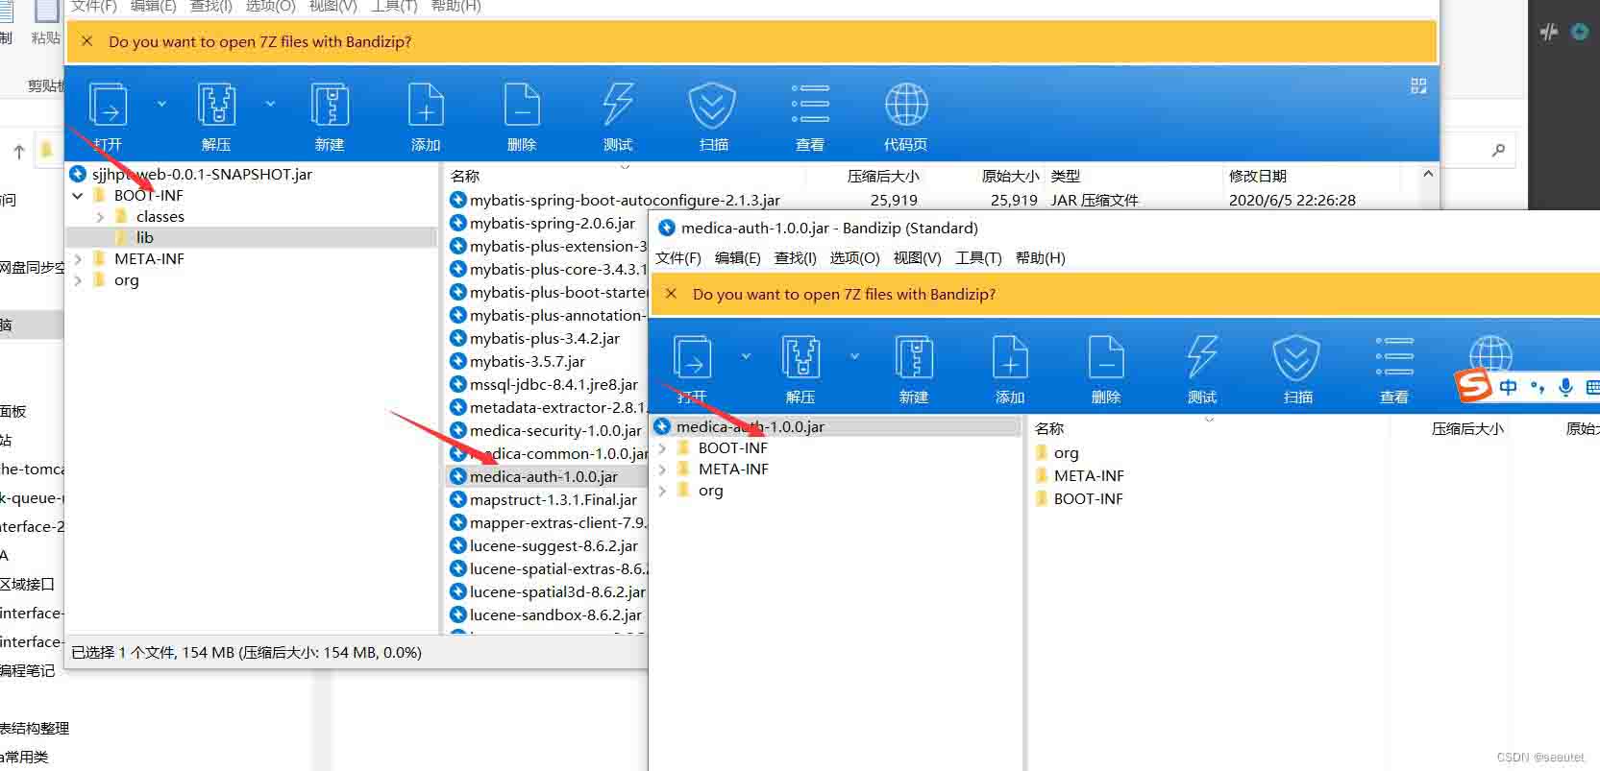Expand META-INF in back window tree
The image size is (1600, 771).
(x=78, y=259)
